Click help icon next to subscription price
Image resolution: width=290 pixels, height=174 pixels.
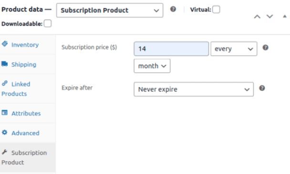[x=265, y=48]
